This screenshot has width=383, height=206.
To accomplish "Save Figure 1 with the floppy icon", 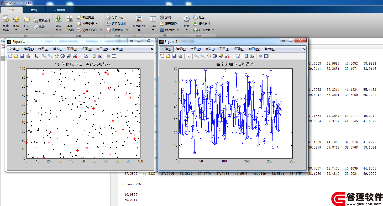I will click(22, 56).
